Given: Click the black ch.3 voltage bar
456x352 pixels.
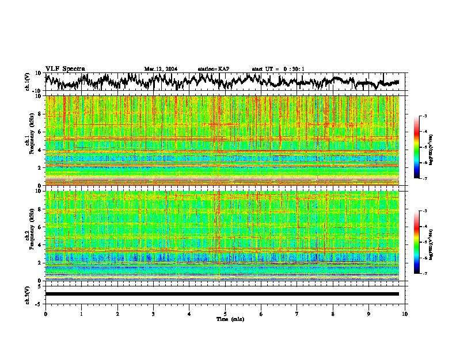Looking at the screenshot, I should point(222,294).
